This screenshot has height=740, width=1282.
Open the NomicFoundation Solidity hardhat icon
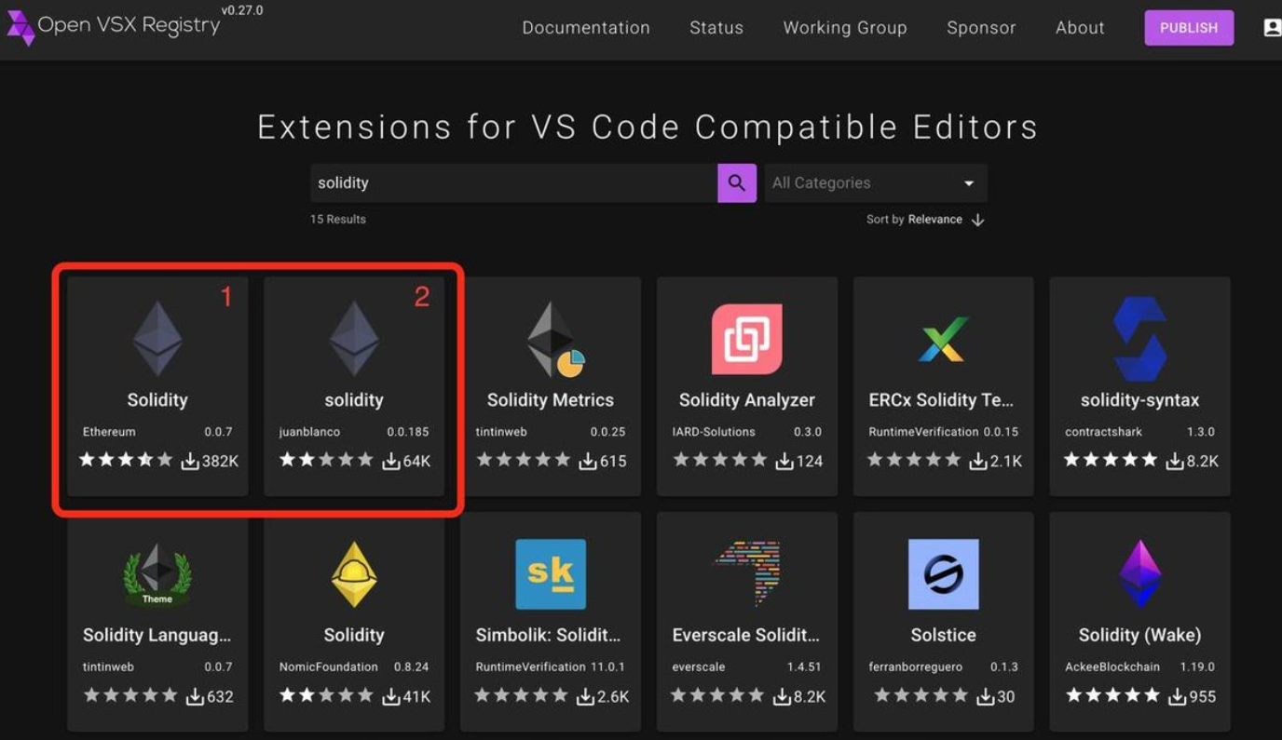tap(354, 574)
